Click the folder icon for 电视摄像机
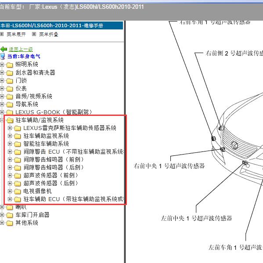Screen dimensions: 263x263 [18, 191]
